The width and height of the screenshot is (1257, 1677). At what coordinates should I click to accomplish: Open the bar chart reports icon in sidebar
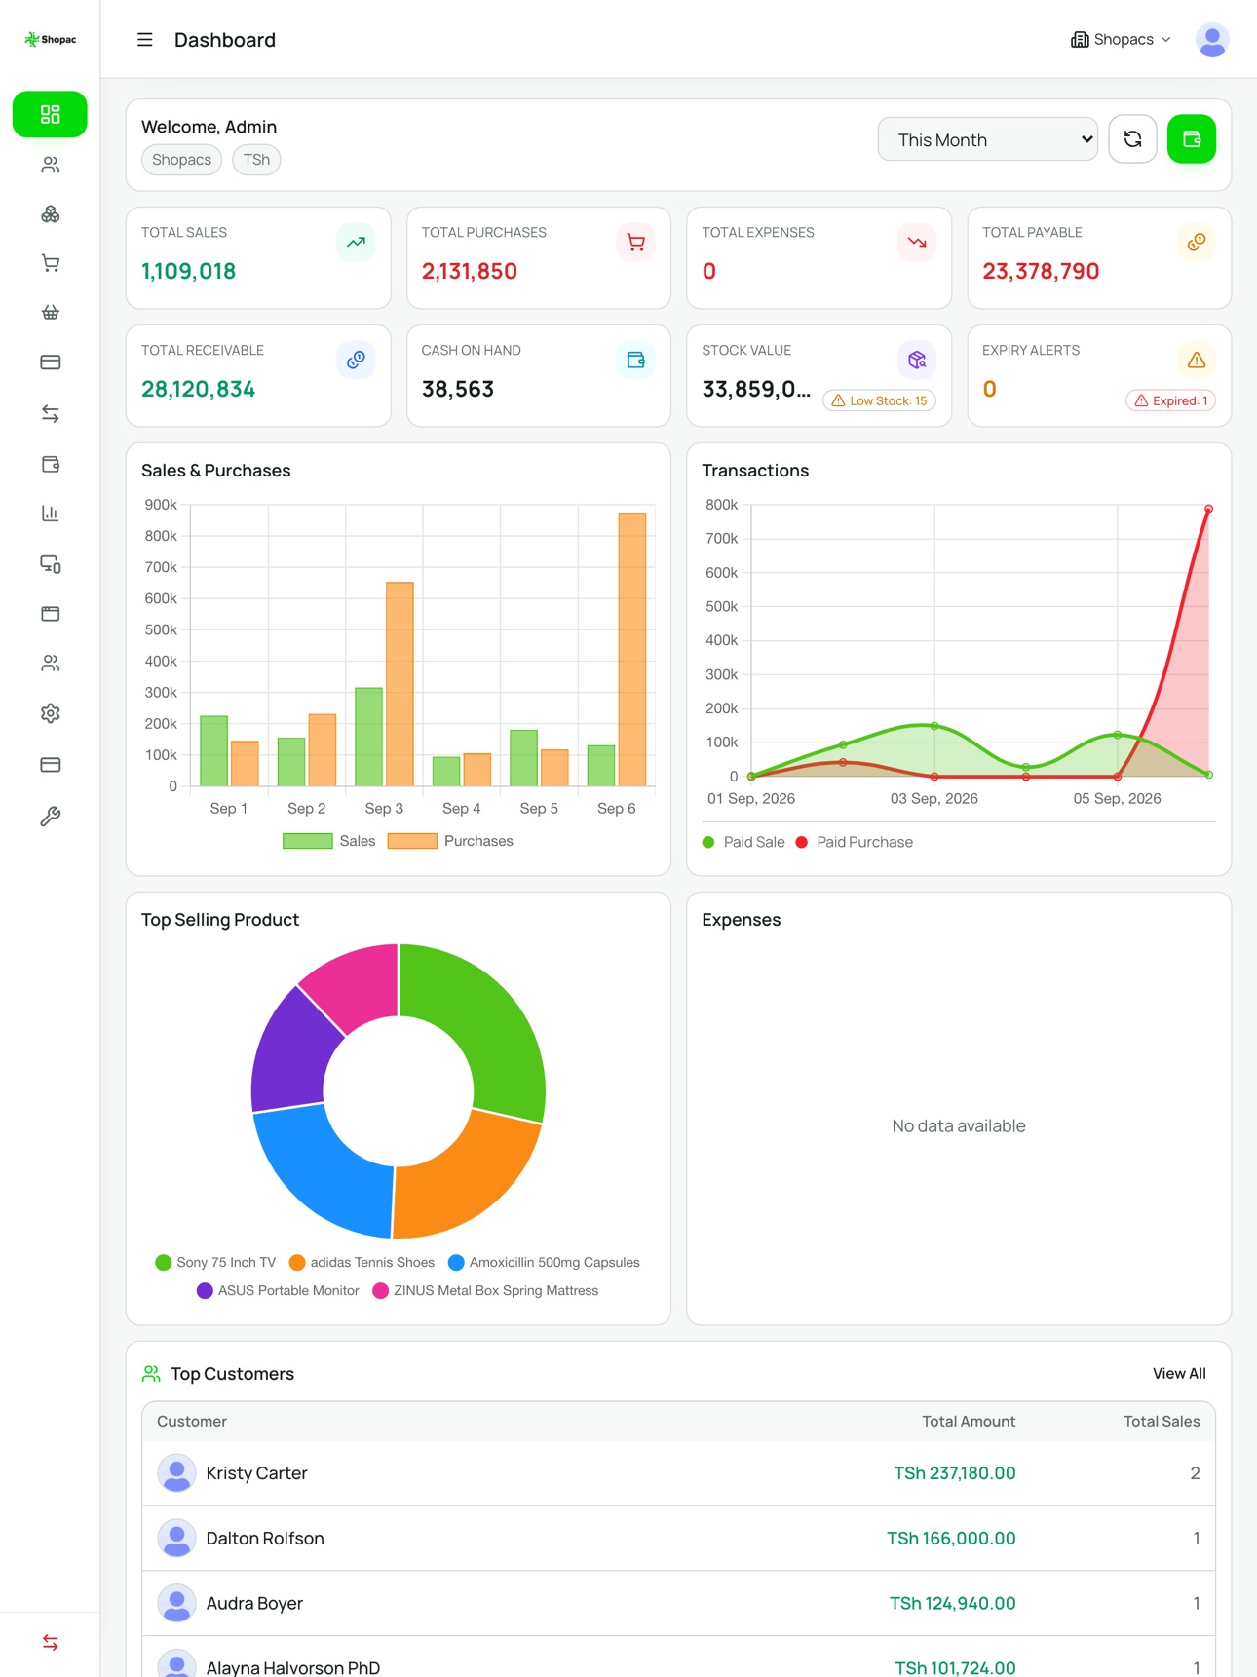tap(51, 514)
